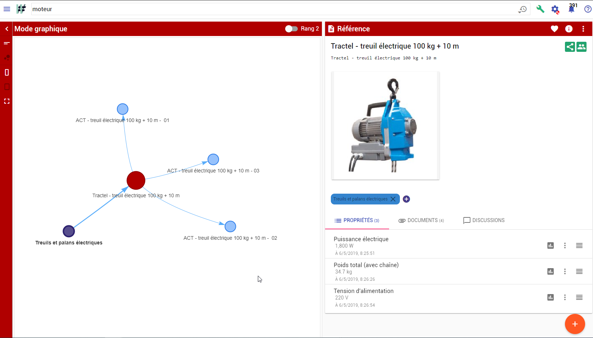Switch to the PROPRIÉTÉS tab
593x338 pixels.
coord(357,220)
